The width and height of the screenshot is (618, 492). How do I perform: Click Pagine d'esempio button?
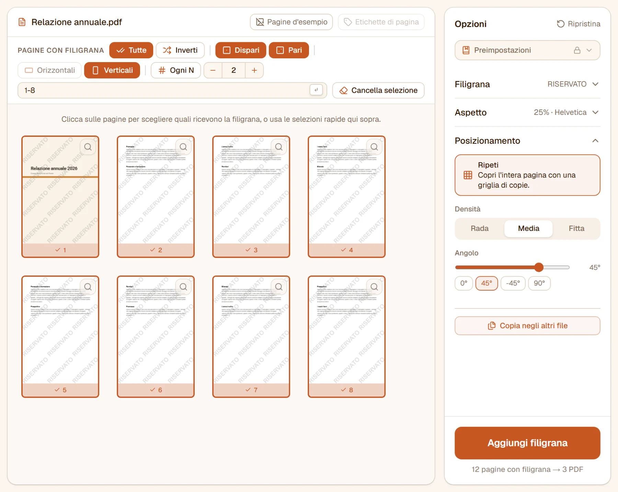(x=291, y=22)
